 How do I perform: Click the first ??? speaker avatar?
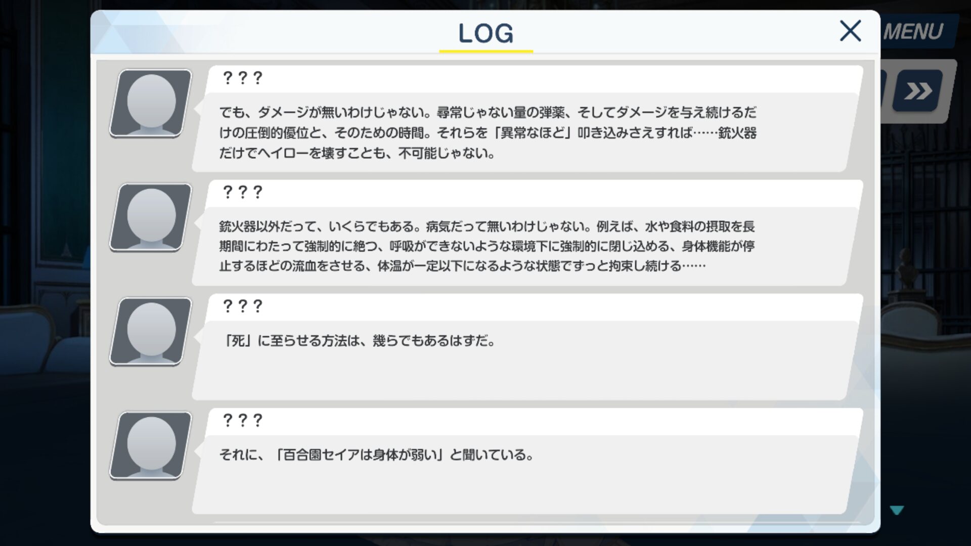click(151, 103)
